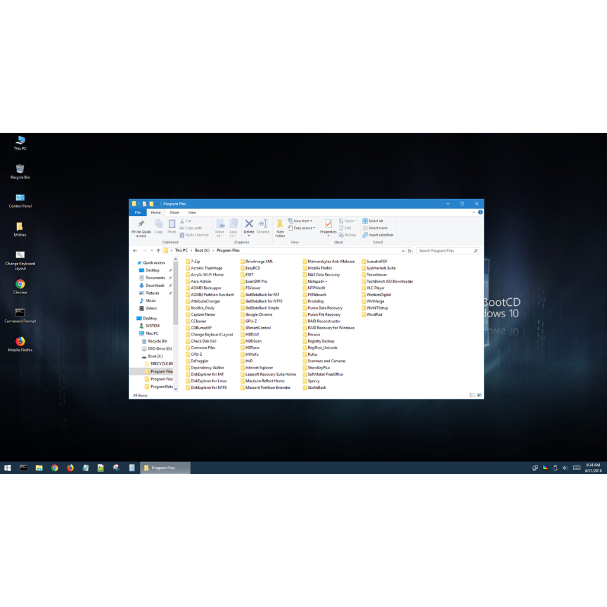
Task: Click the taskbar clock showing 8:34 AM
Action: (593, 468)
